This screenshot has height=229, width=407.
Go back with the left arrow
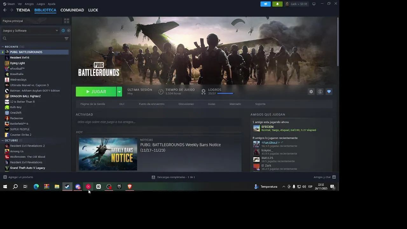coord(5,10)
